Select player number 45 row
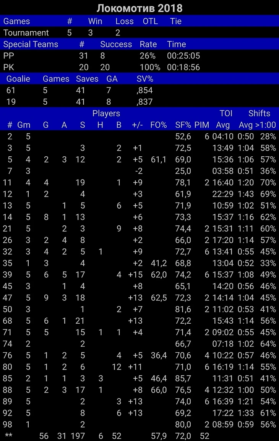 coord(139,286)
